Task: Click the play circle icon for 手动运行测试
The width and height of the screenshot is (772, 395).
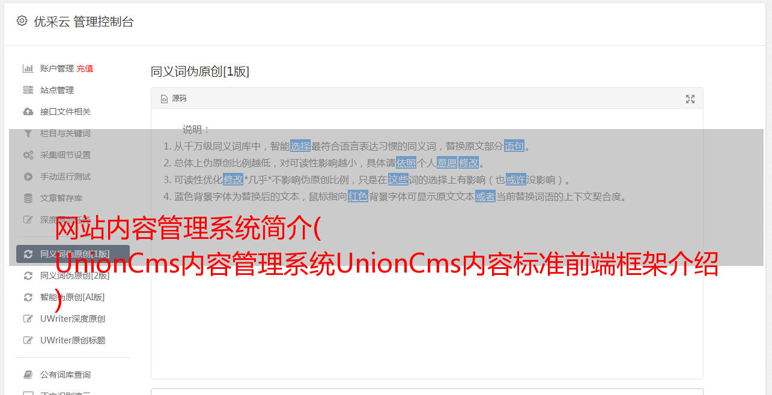Action: 28,176
